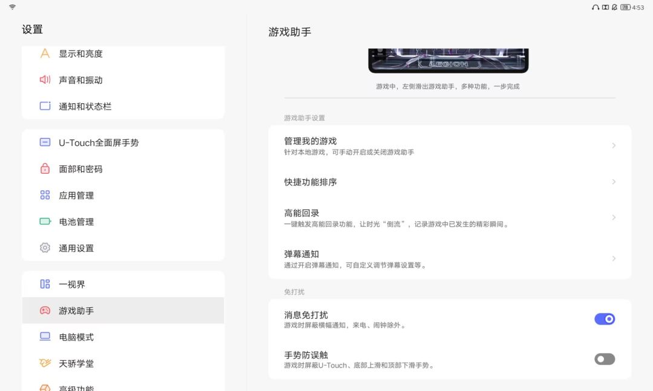The width and height of the screenshot is (653, 391).
Task: Select the 游戏助手 gamepad icon
Action: (45, 310)
